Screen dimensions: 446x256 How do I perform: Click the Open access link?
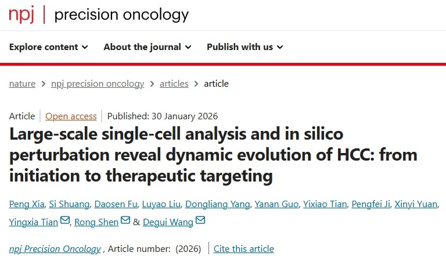[x=71, y=116]
